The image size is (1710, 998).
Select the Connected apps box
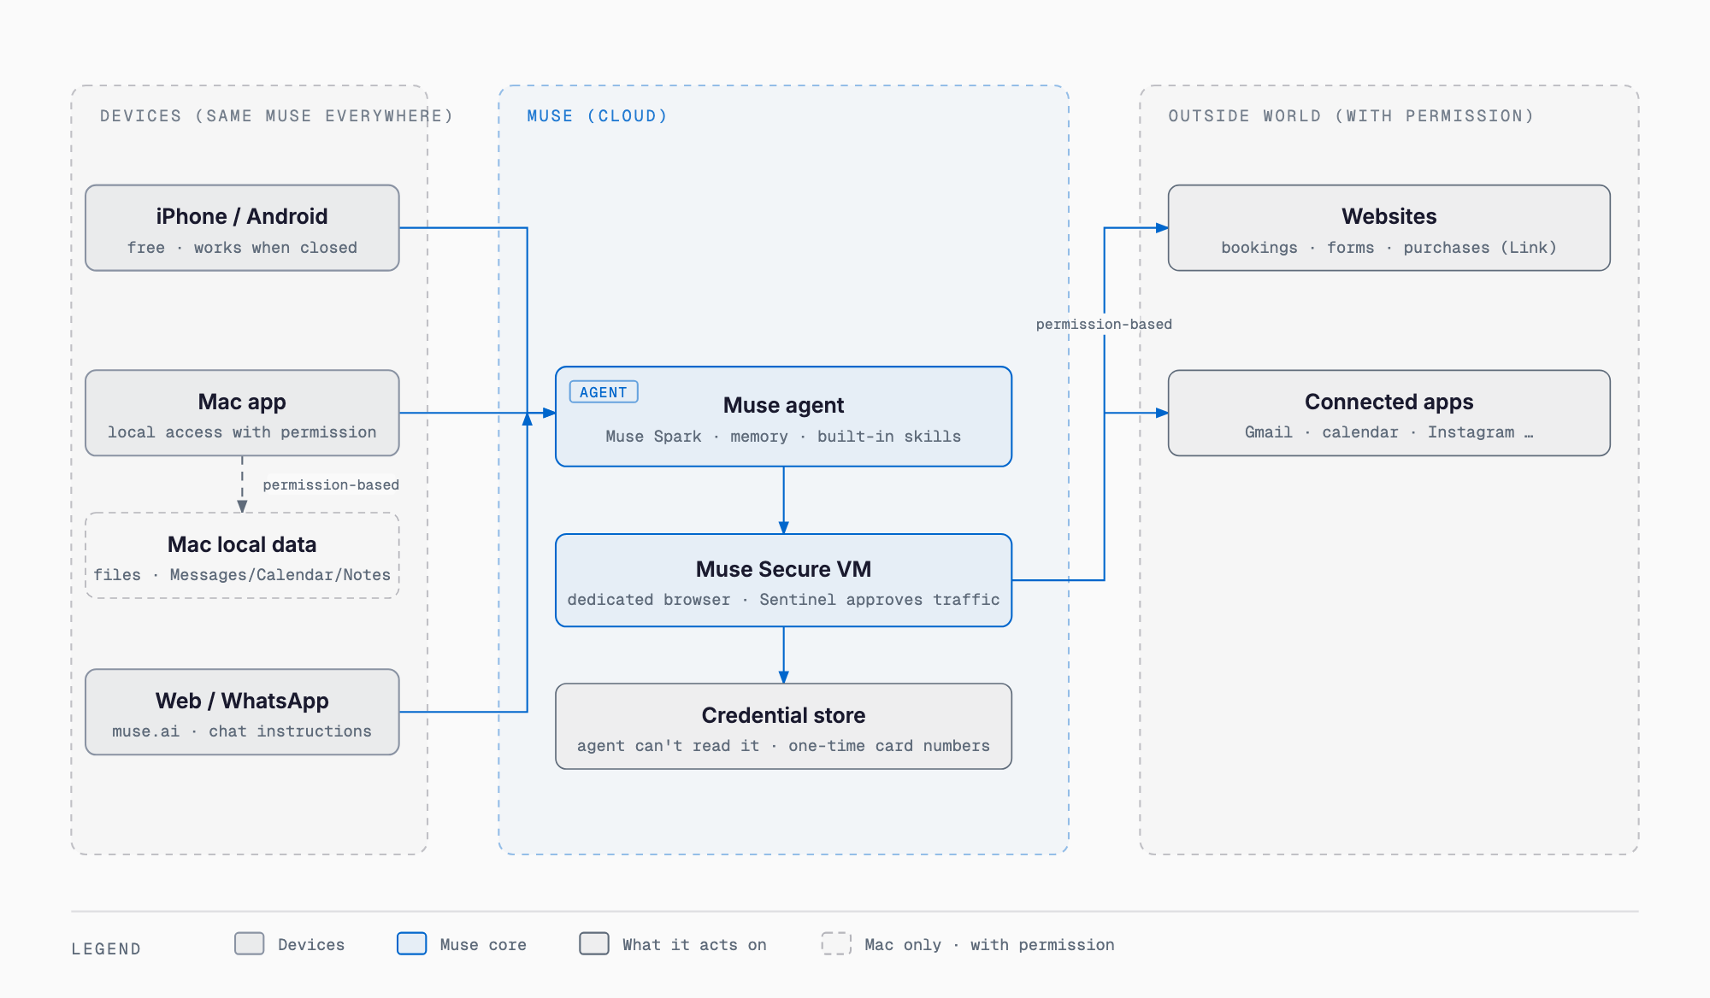1389,413
